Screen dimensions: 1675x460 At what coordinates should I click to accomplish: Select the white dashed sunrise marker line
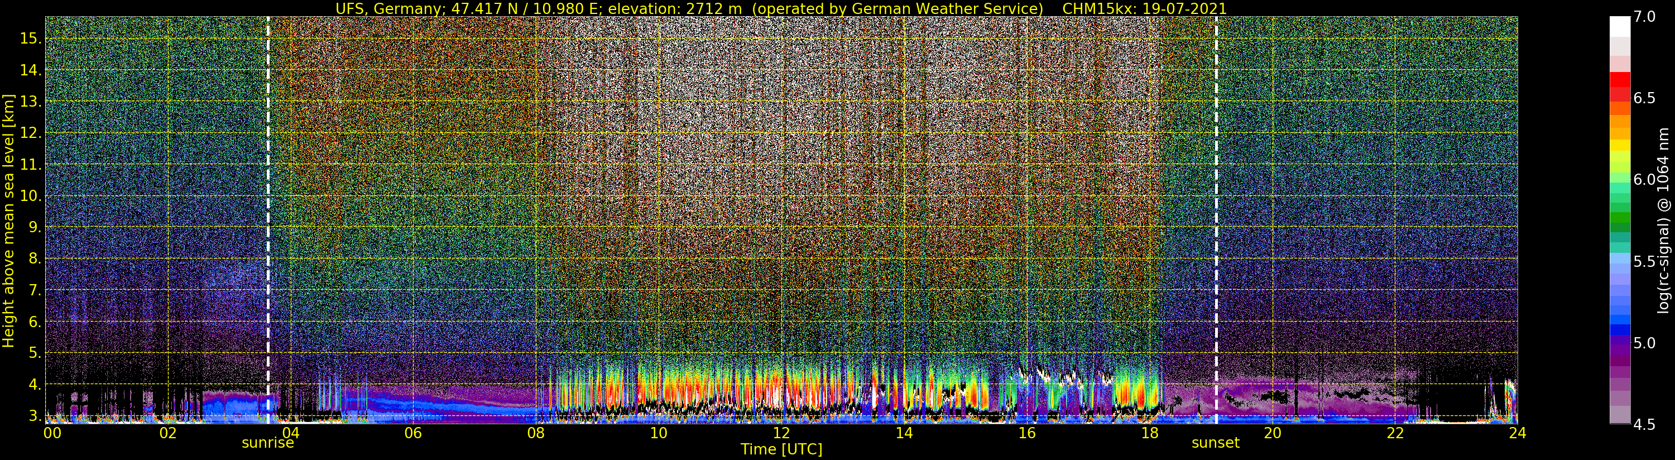(x=268, y=195)
